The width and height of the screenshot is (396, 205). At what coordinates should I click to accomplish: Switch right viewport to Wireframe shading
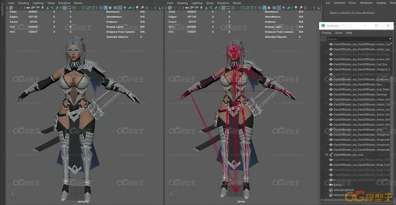pos(260,8)
